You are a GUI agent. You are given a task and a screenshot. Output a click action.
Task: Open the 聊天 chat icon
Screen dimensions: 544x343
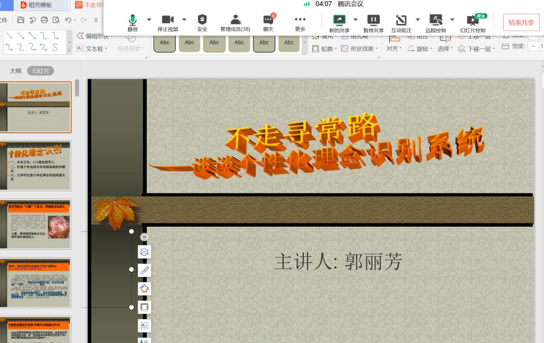tap(268, 22)
